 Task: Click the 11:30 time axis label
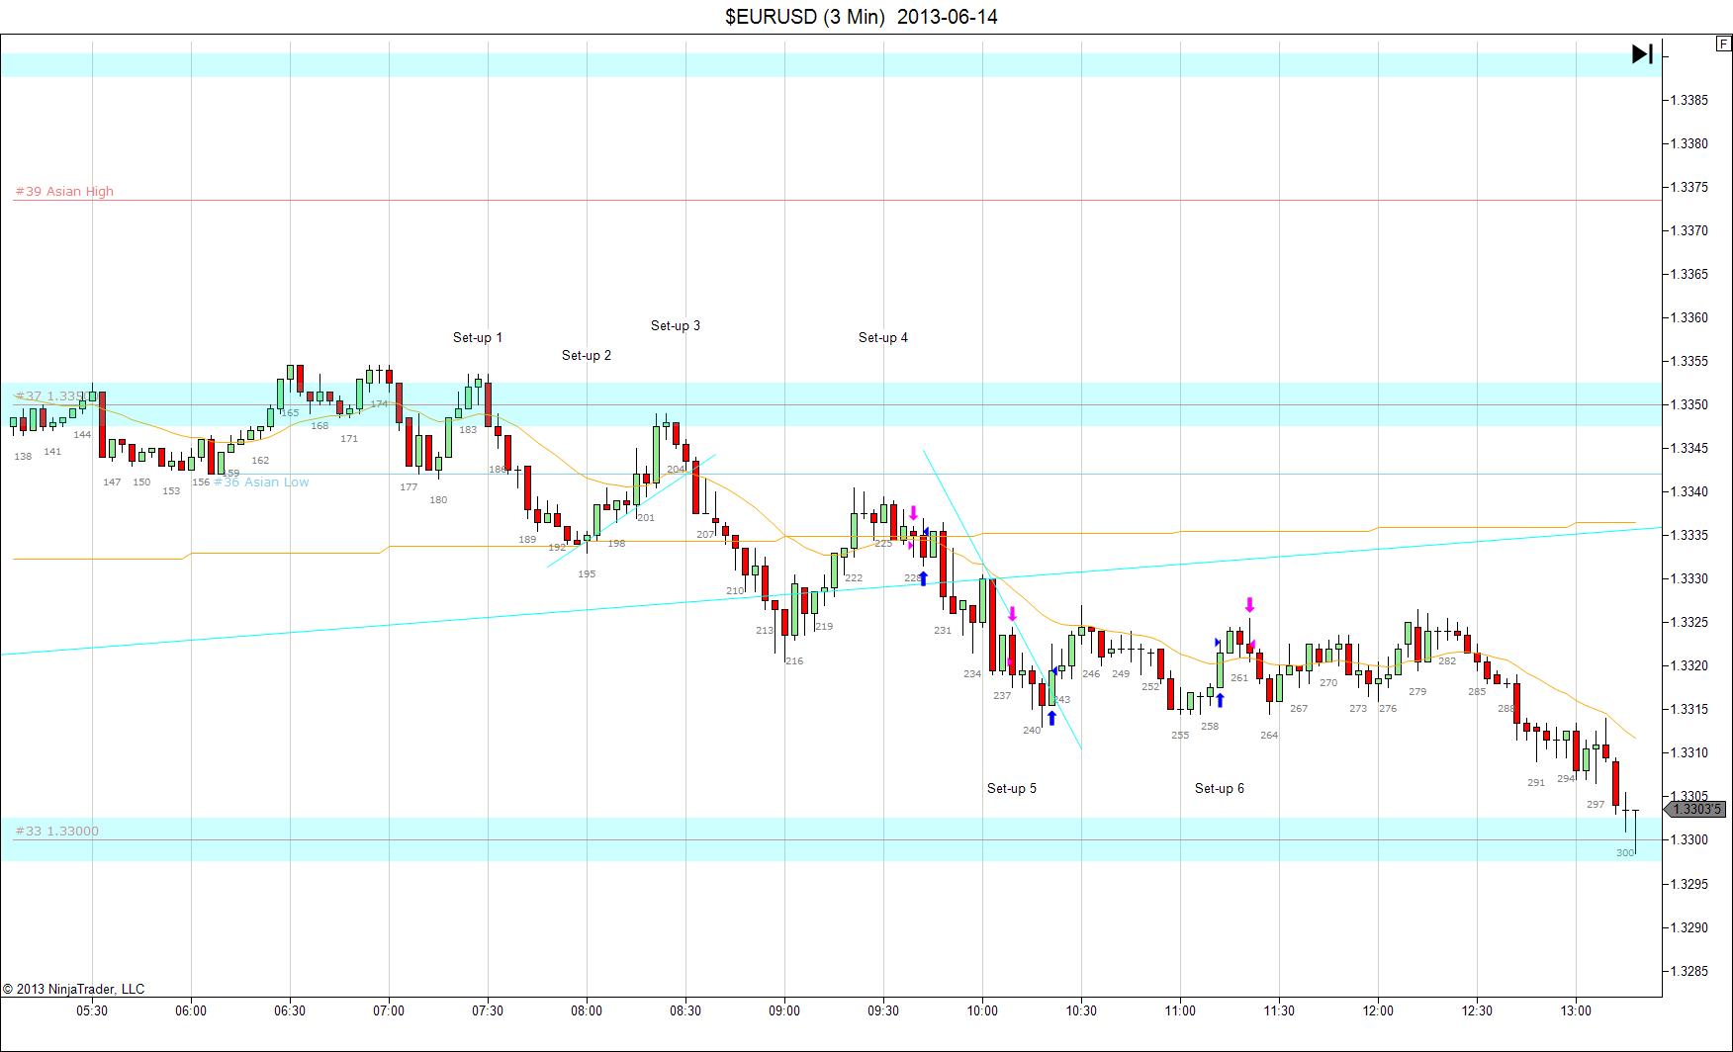(x=1279, y=1010)
